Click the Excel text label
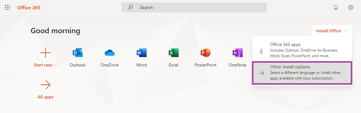 [174, 65]
